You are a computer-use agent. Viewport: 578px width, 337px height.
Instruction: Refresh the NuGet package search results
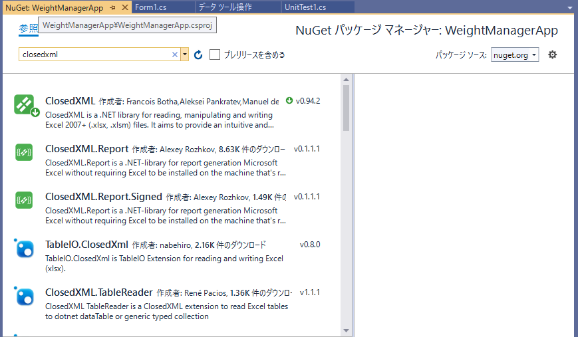[198, 55]
